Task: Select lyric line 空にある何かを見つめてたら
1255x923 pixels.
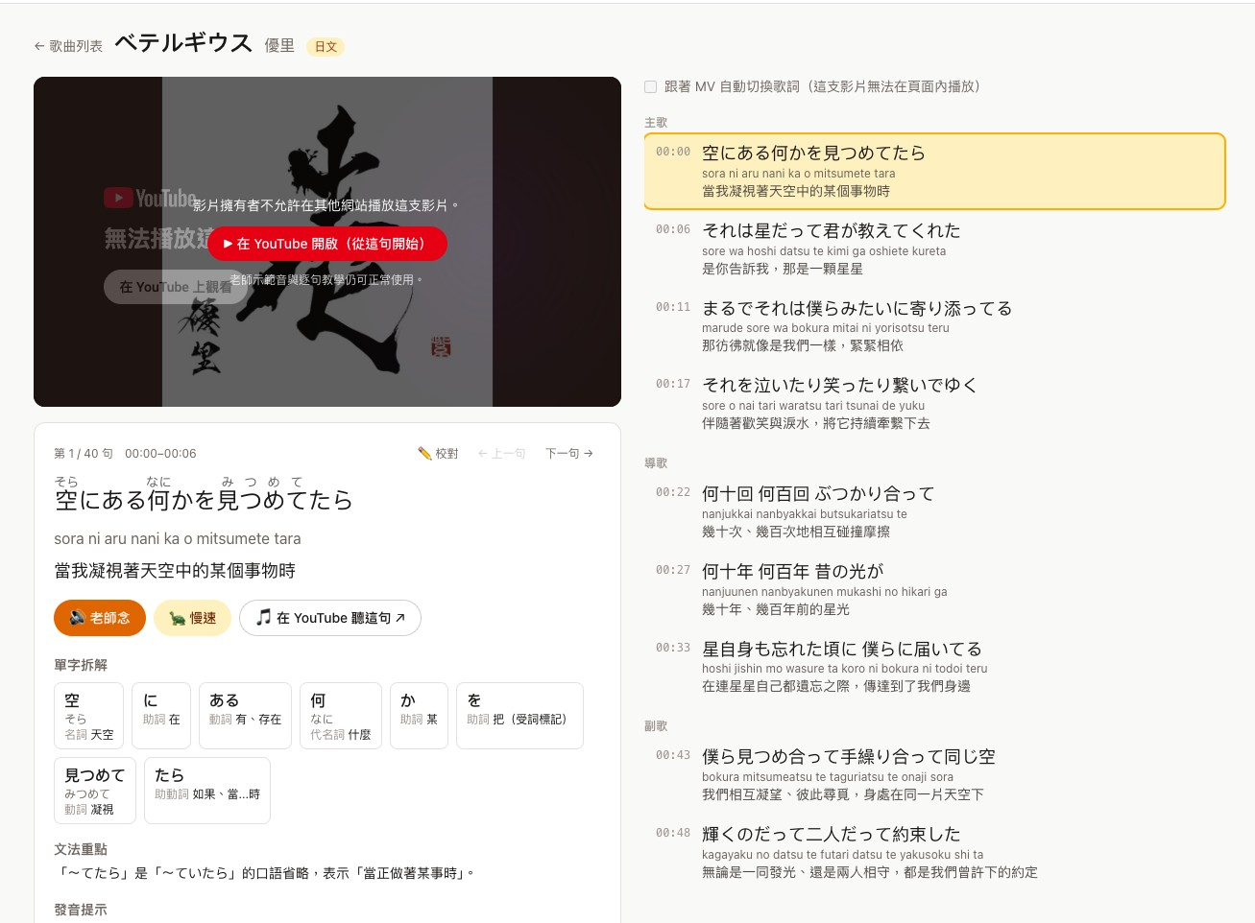Action: [934, 171]
